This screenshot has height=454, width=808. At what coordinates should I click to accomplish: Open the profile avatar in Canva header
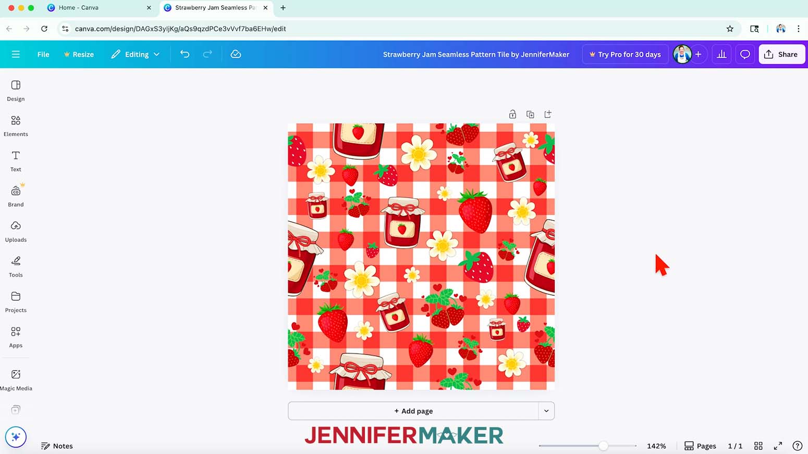[682, 54]
